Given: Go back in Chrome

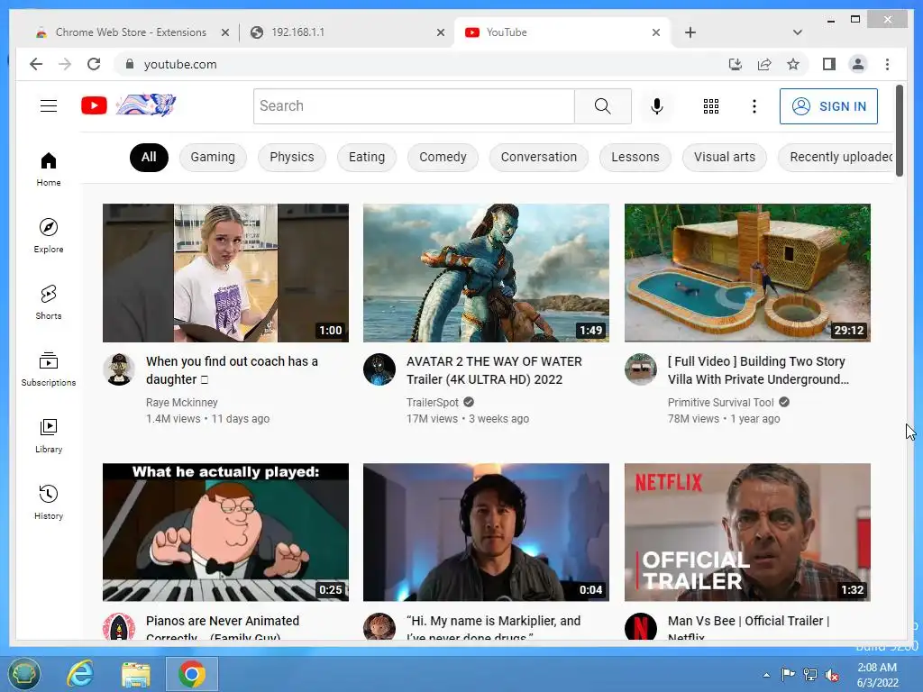Looking at the screenshot, I should (36, 64).
